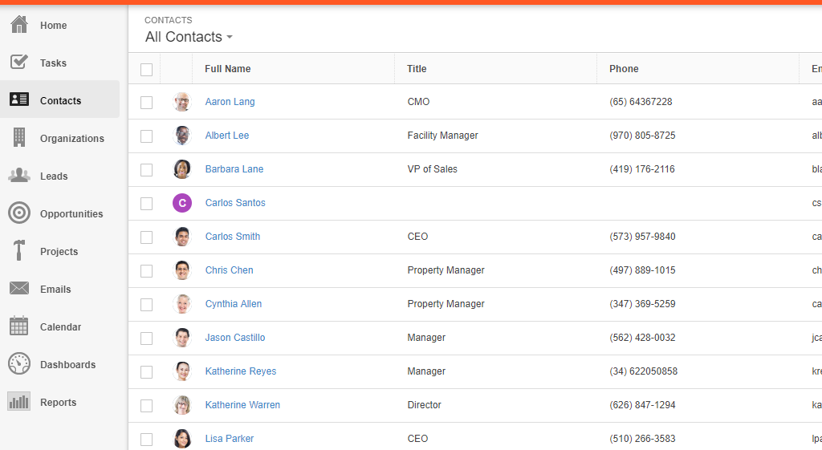Open the Barbara Lane contact link
The width and height of the screenshot is (822, 450).
[234, 169]
